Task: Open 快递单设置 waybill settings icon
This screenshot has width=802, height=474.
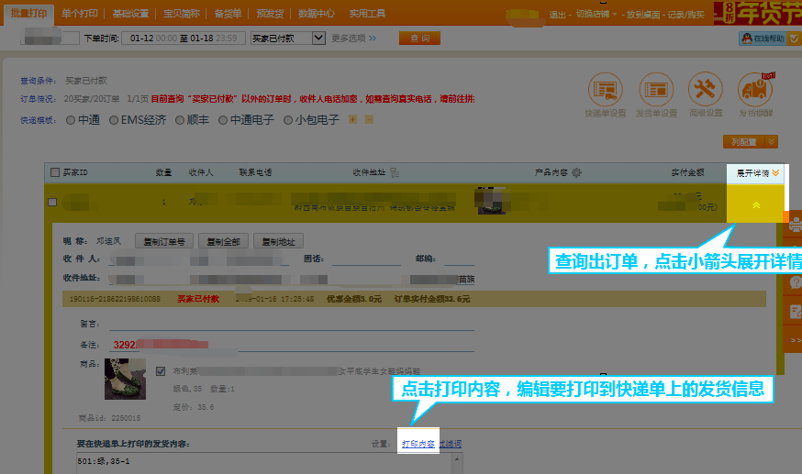Action: pyautogui.click(x=605, y=90)
